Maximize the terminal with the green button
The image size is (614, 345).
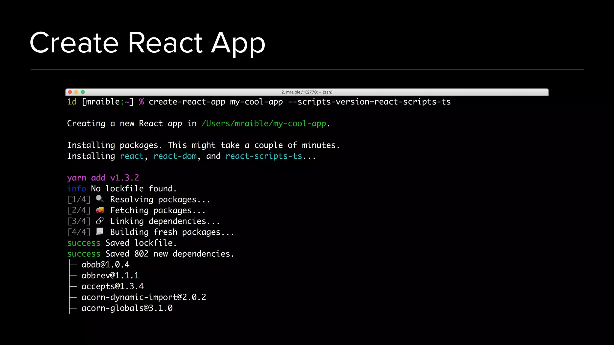83,92
